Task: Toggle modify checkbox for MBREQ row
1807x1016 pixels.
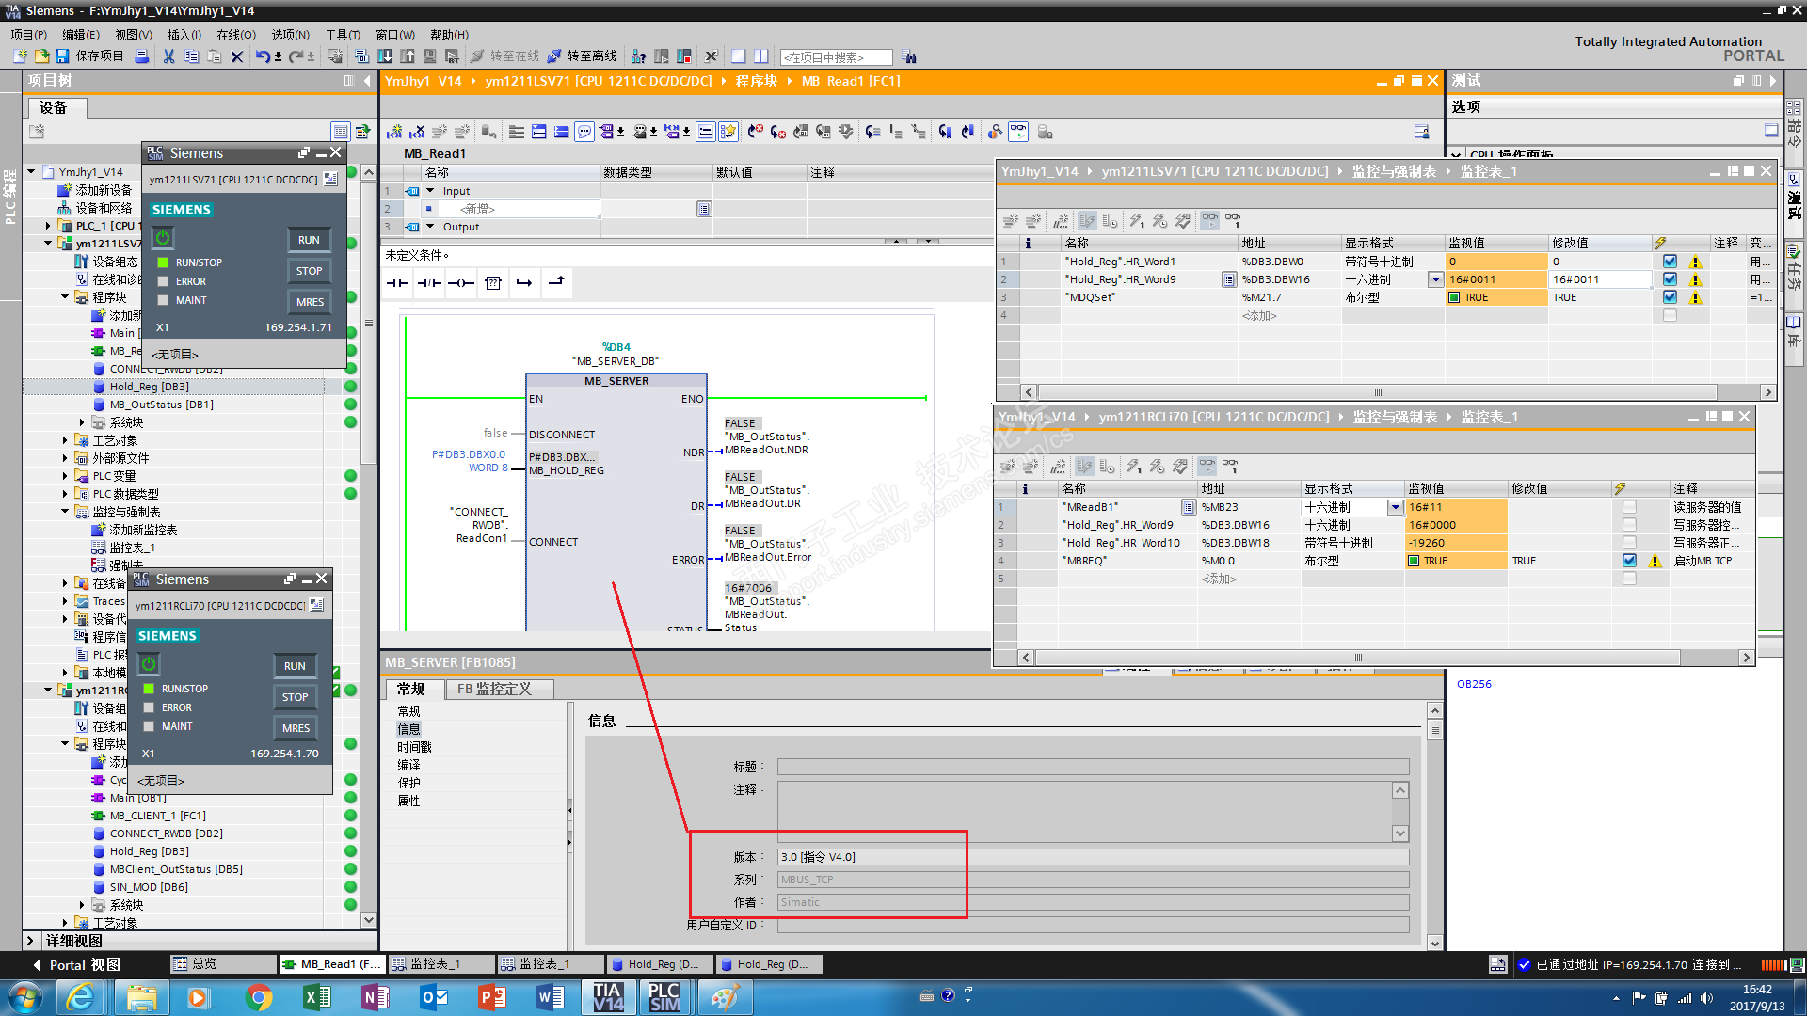Action: click(1629, 561)
